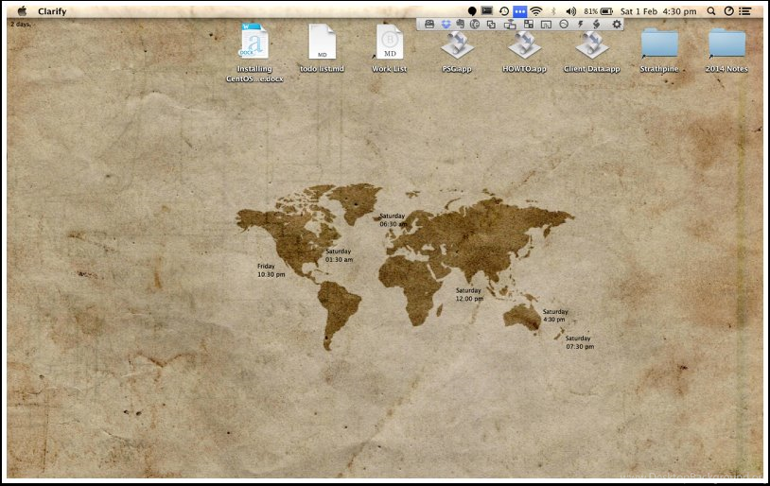Viewport: 770px width, 486px height.
Task: Click the date and time display
Action: click(x=660, y=10)
